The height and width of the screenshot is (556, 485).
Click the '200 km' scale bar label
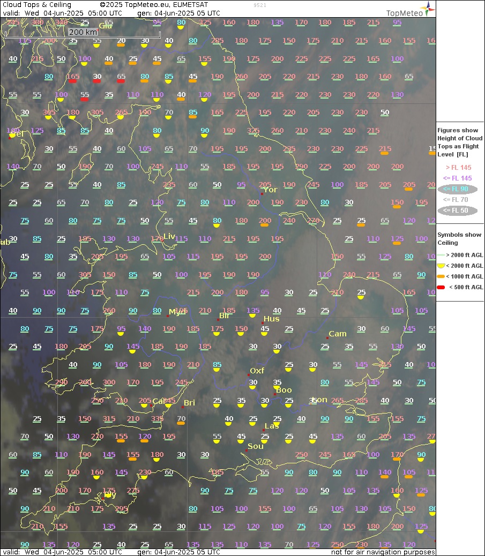click(x=83, y=32)
